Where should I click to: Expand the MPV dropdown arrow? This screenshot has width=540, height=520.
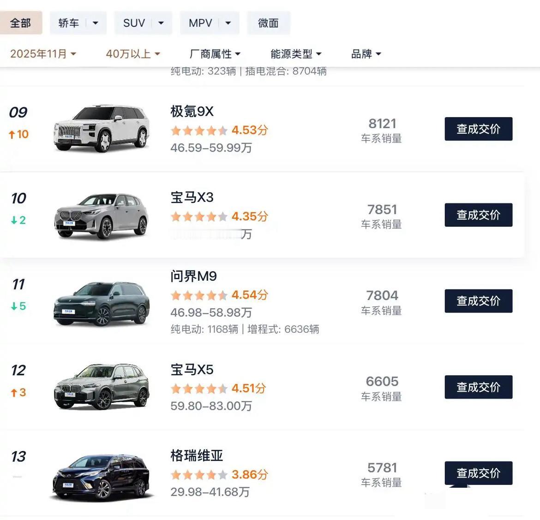coord(228,23)
